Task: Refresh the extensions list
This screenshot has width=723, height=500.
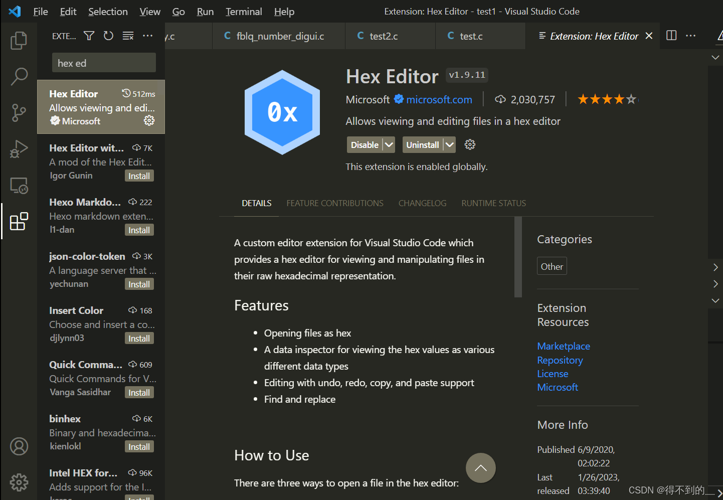Action: click(x=108, y=36)
